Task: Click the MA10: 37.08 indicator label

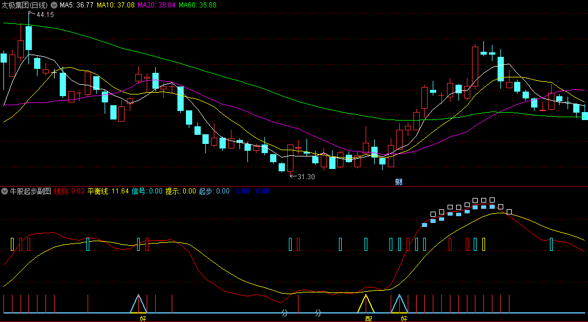Action: 115,5
